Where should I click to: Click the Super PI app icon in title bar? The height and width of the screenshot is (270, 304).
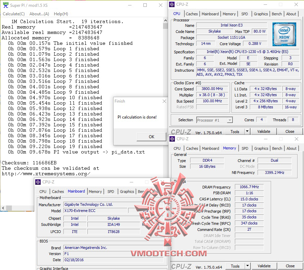(6, 5)
